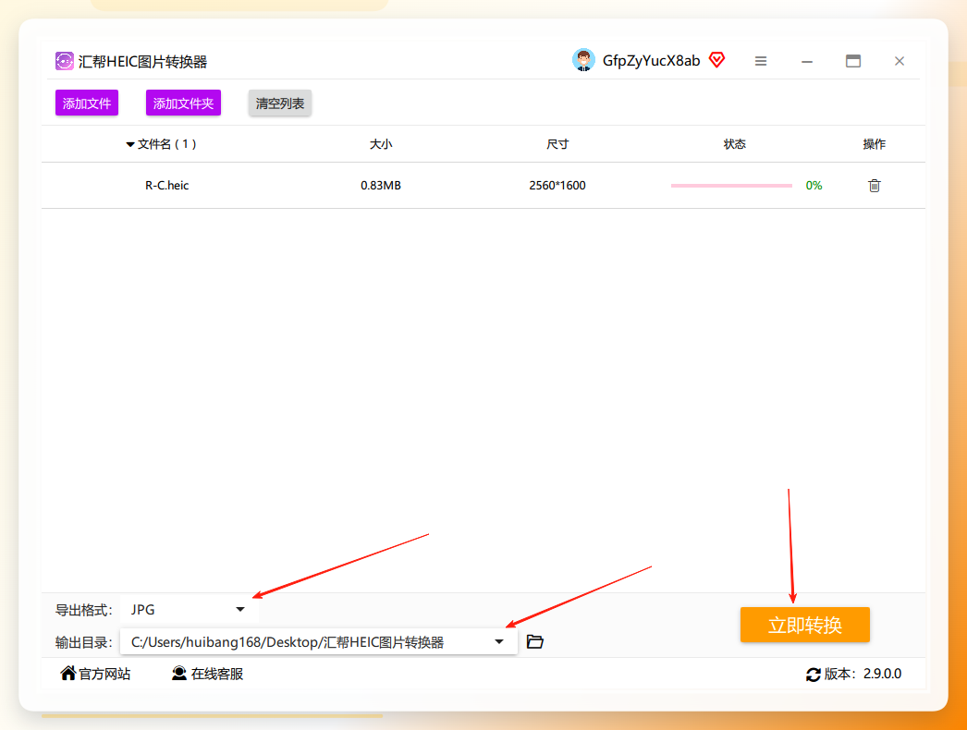Click the 尺寸 column header
This screenshot has height=730, width=967.
[557, 144]
